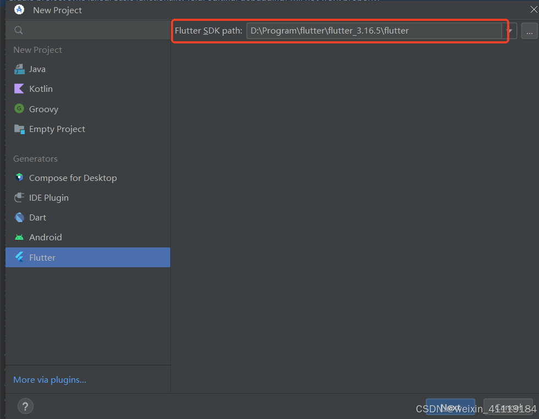This screenshot has height=419, width=539.
Task: Click the Kotlin logo icon
Action: 19,89
